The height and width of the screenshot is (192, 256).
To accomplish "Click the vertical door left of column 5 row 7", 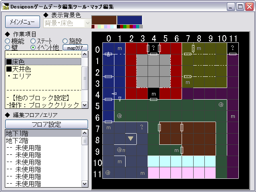I will (x=159, y=128).
